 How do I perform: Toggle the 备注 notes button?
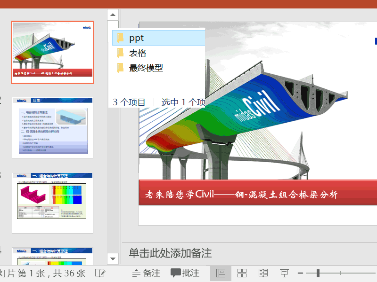(x=146, y=273)
